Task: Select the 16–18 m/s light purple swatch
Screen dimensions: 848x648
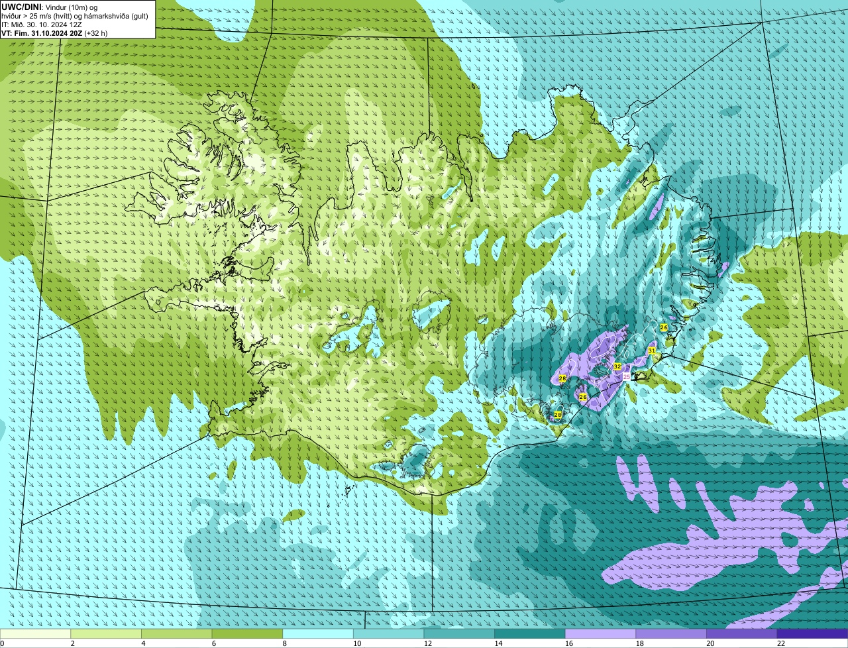Action: [600, 633]
